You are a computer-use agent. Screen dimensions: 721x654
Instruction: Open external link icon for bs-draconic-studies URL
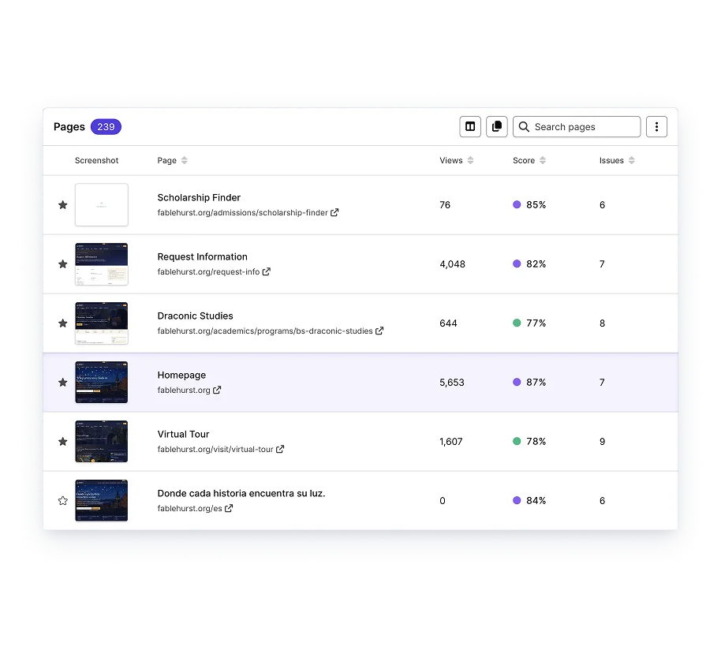coord(379,331)
